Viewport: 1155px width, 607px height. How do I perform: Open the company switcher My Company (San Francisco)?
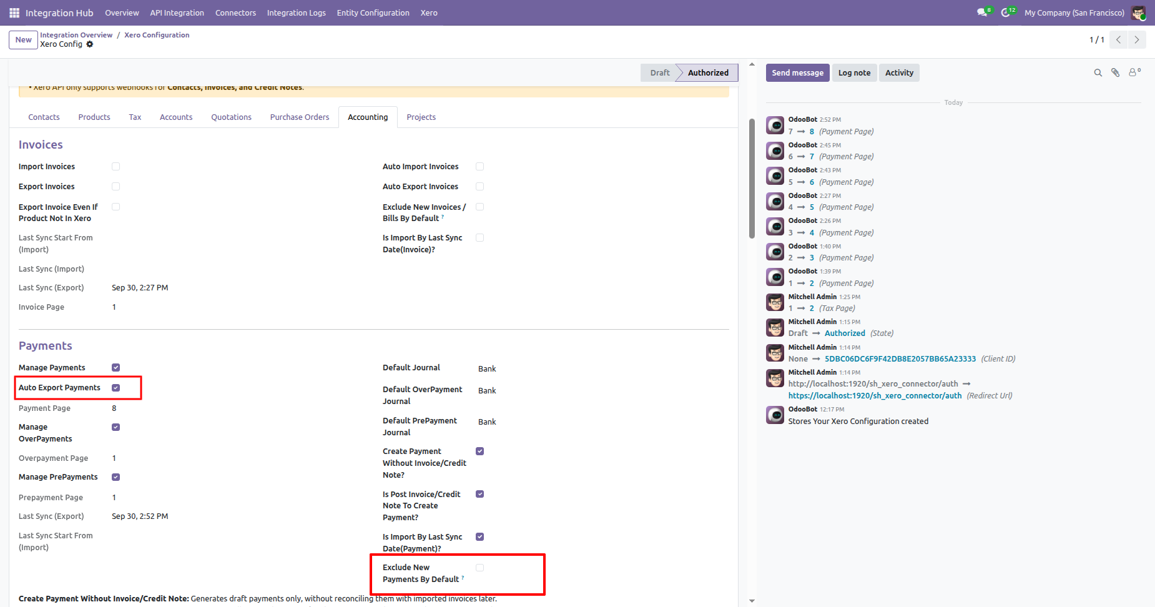click(x=1074, y=12)
